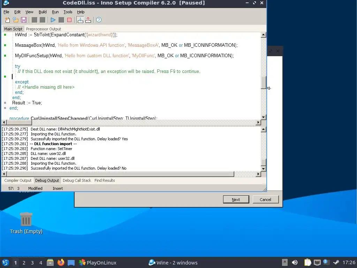Click Next in the setup wizard

tap(236, 199)
